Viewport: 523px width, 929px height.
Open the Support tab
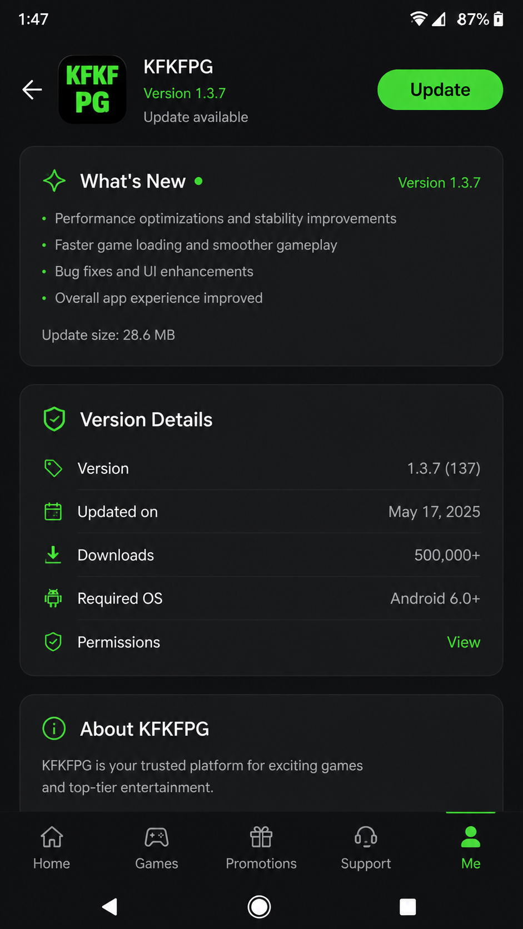(366, 848)
